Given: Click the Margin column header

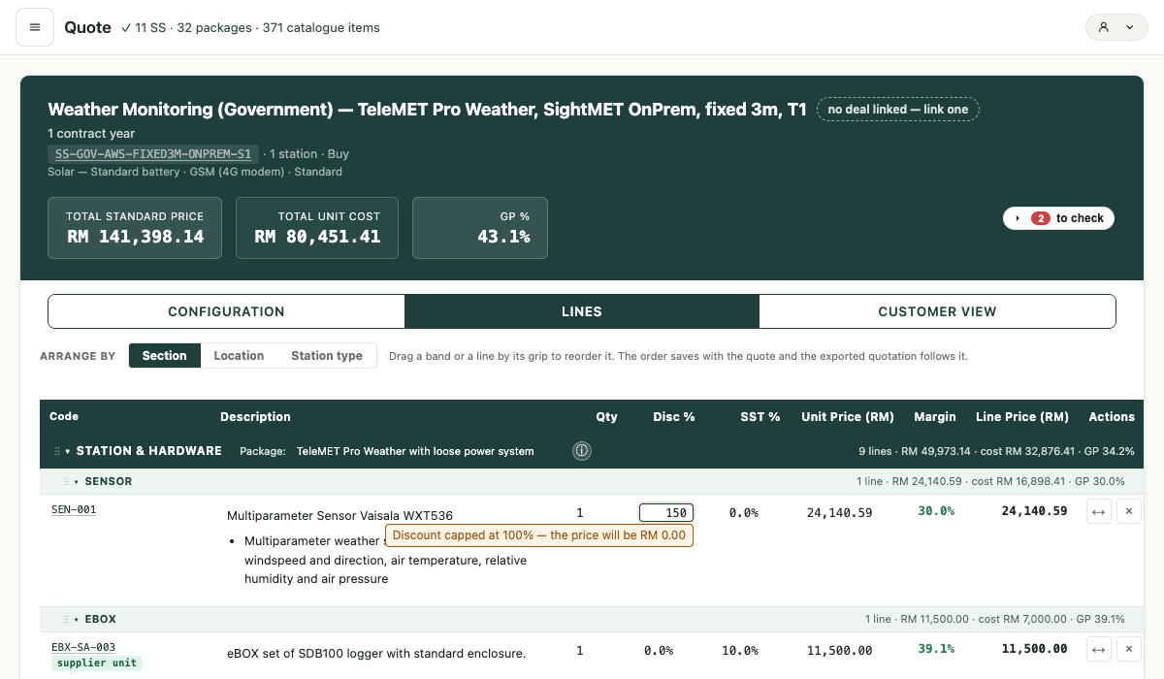Looking at the screenshot, I should coord(935,416).
